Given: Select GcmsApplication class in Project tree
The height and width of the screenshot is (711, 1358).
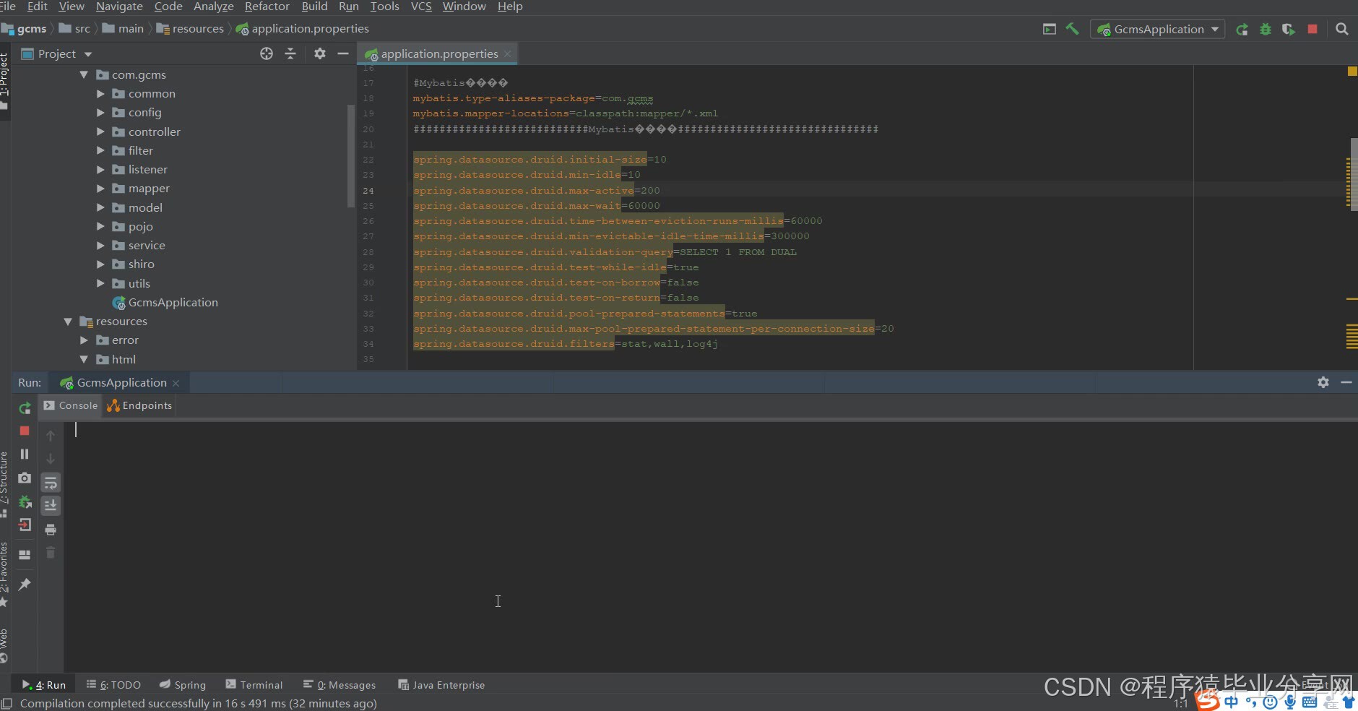Looking at the screenshot, I should tap(165, 303).
